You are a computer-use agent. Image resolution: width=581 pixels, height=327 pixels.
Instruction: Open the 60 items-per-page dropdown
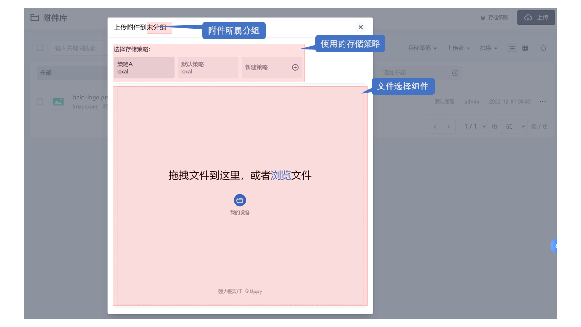tap(514, 126)
